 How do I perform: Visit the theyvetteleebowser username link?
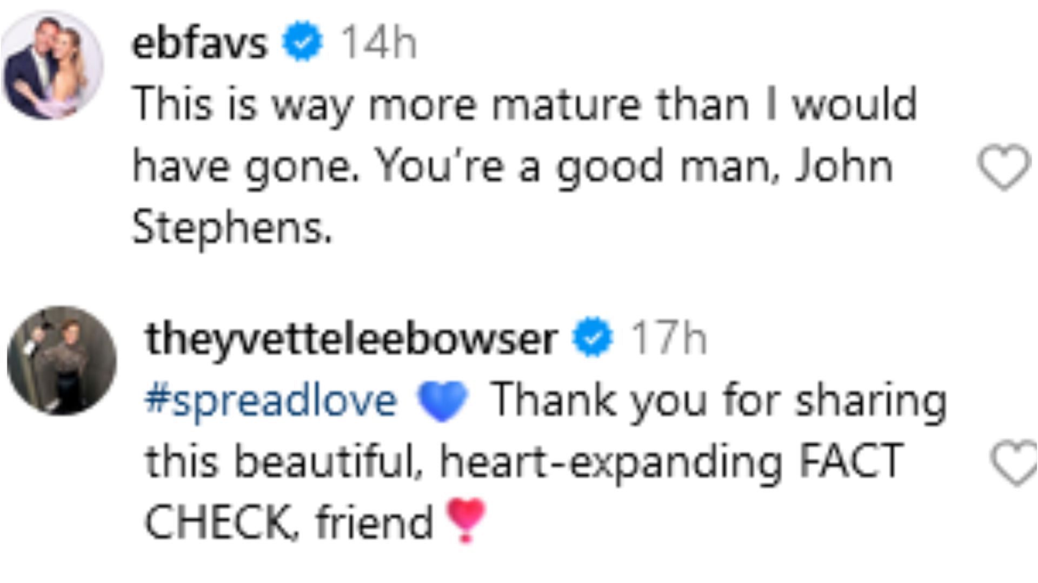[351, 339]
